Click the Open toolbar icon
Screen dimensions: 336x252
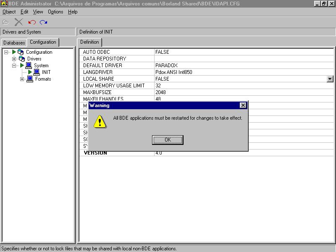point(6,22)
